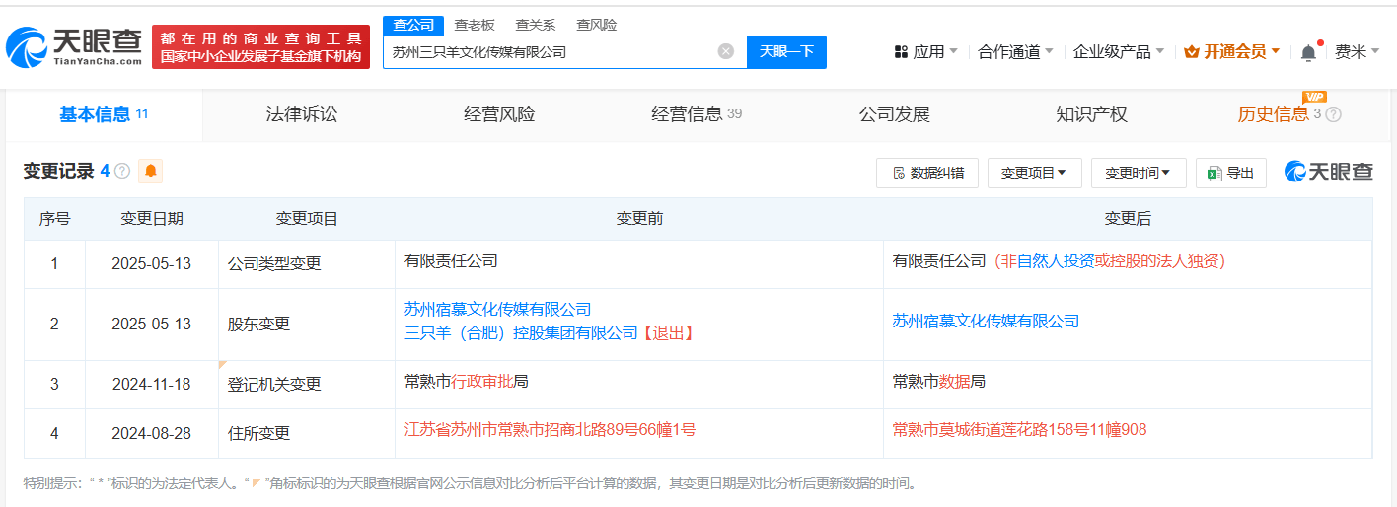1397x507 pixels.
Task: Click the orange alert bell next to 变更记录
Action: click(x=151, y=171)
